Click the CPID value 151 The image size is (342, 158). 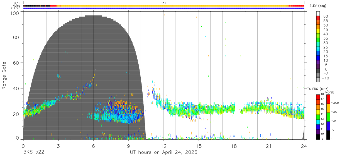tap(163, 3)
